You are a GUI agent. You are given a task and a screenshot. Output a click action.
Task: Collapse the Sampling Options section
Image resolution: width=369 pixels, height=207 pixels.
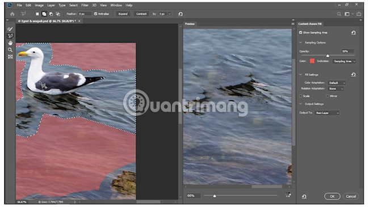point(300,43)
